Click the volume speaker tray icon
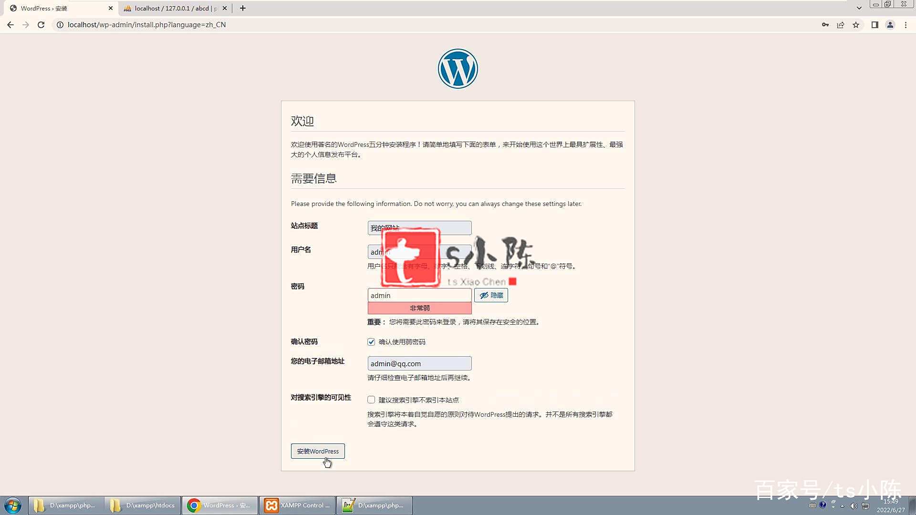This screenshot has width=916, height=515. (854, 506)
